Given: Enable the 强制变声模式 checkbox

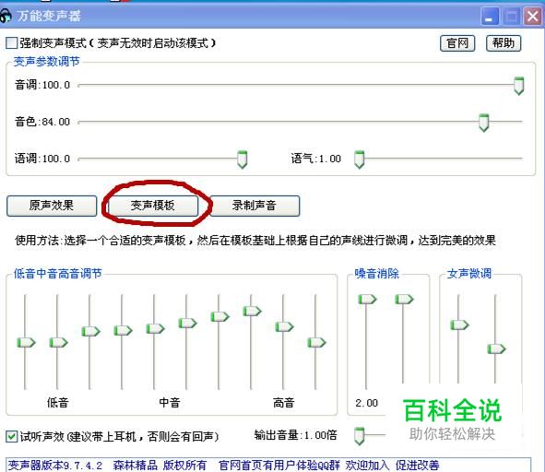Looking at the screenshot, I should [x=11, y=43].
